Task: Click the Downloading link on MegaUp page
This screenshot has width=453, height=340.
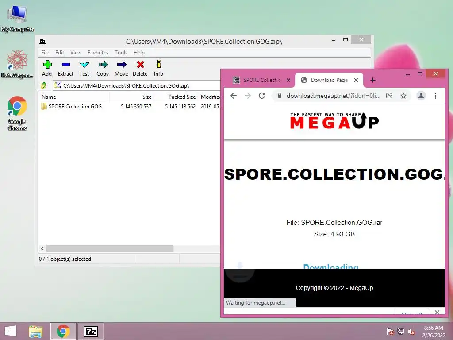Action: click(x=331, y=266)
